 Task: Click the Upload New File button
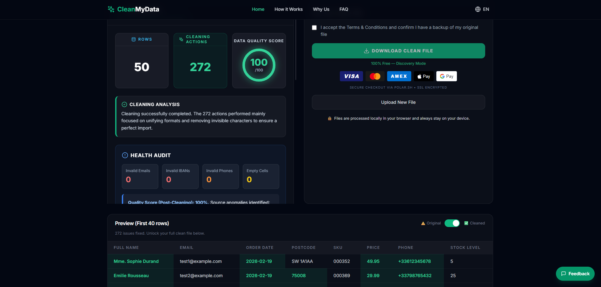pos(398,102)
